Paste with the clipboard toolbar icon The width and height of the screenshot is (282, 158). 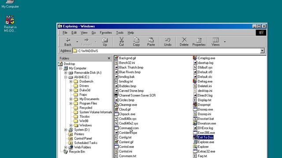click(151, 42)
